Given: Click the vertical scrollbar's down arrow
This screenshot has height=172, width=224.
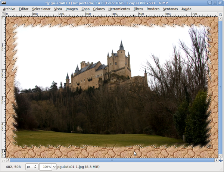Looking at the screenshot, I should click(x=221, y=156).
